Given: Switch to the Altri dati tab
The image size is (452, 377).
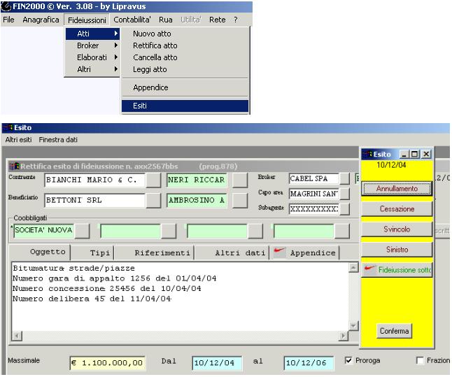Looking at the screenshot, I should 232,253.
